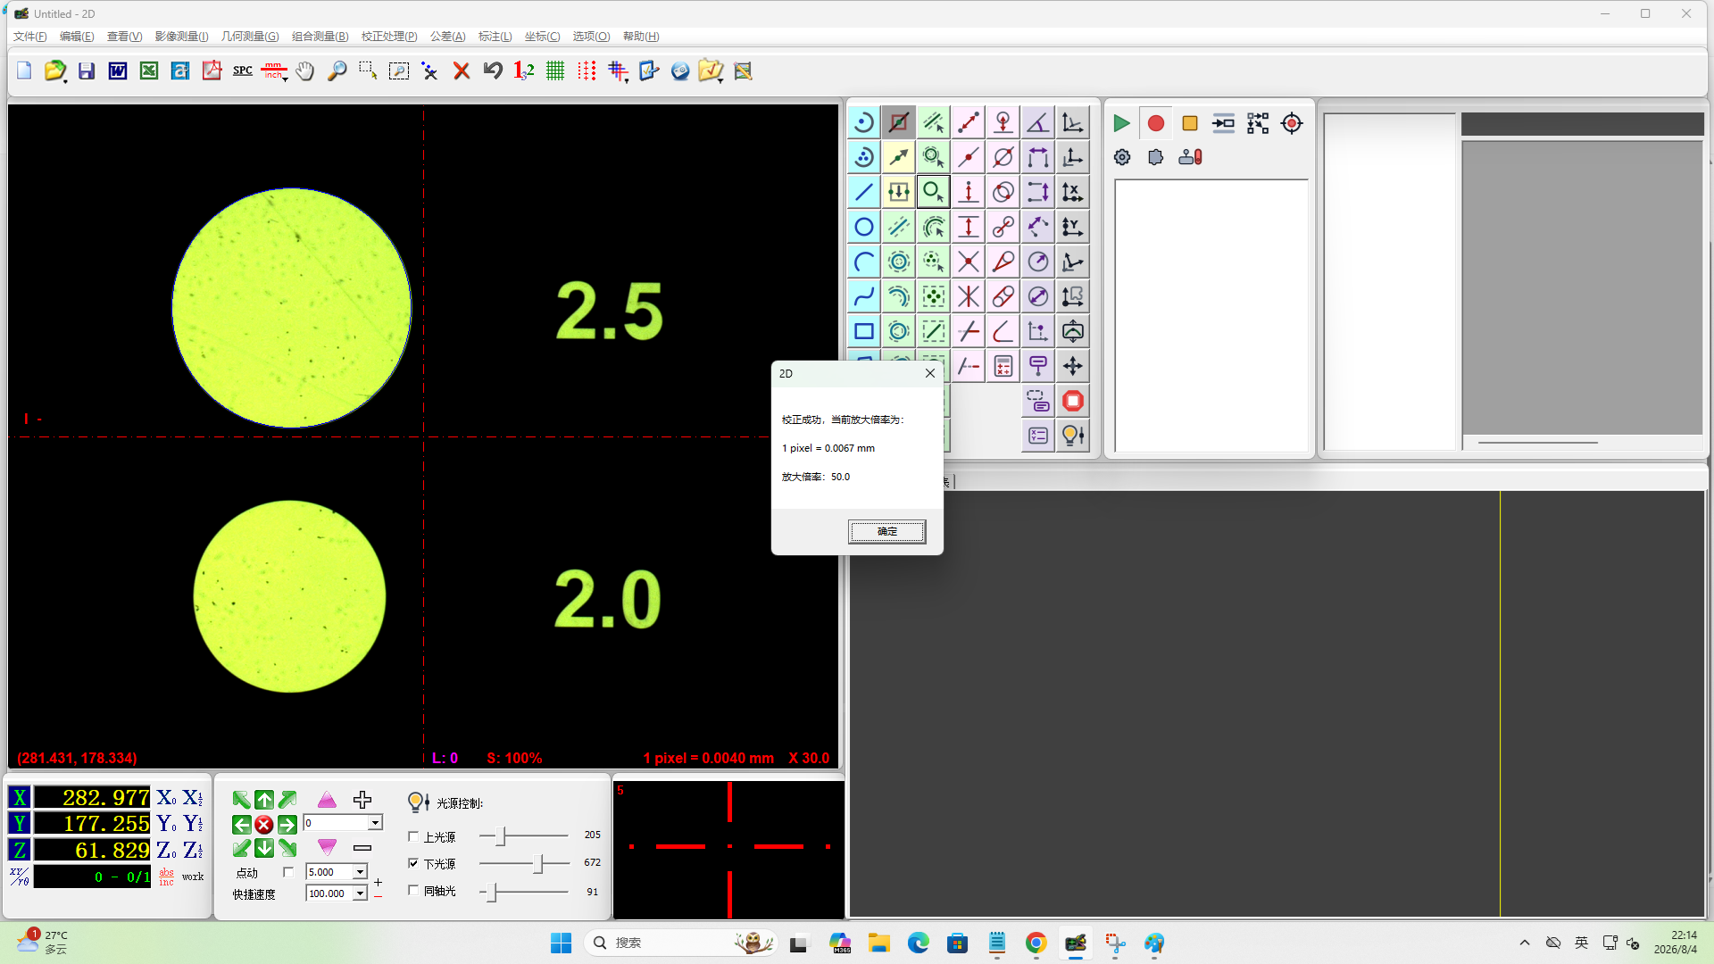Expand the open-file folder dropdown arrow
The width and height of the screenshot is (1714, 964).
coord(66,80)
